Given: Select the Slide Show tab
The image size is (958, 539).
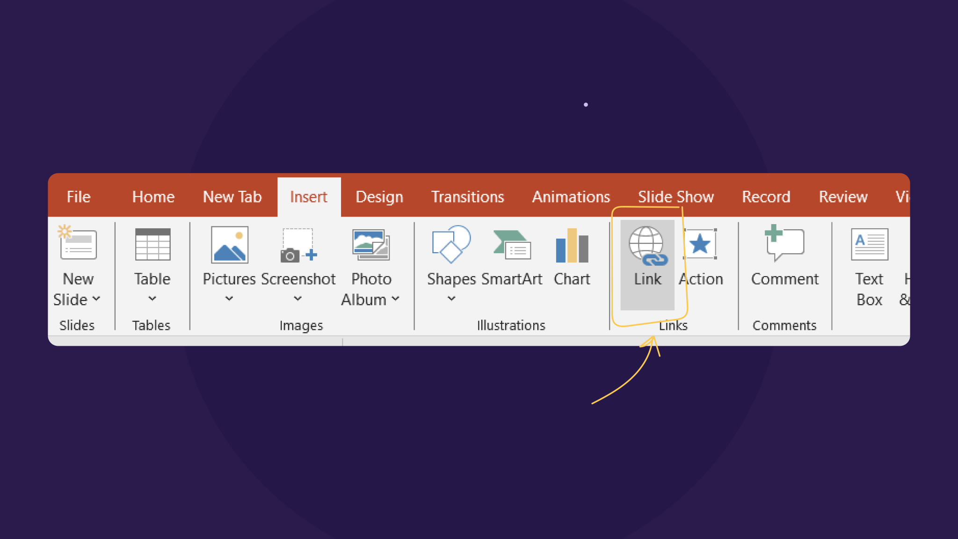Looking at the screenshot, I should [676, 197].
